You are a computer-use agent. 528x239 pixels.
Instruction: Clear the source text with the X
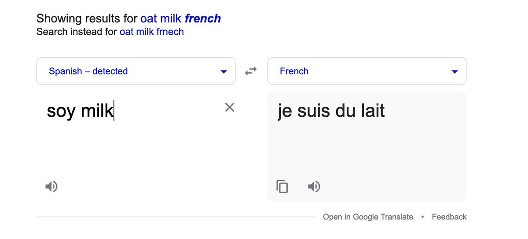(x=230, y=107)
